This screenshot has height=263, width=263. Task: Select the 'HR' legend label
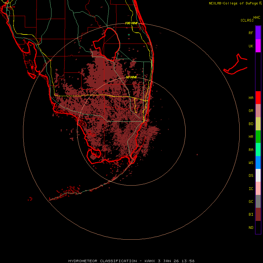251,137
